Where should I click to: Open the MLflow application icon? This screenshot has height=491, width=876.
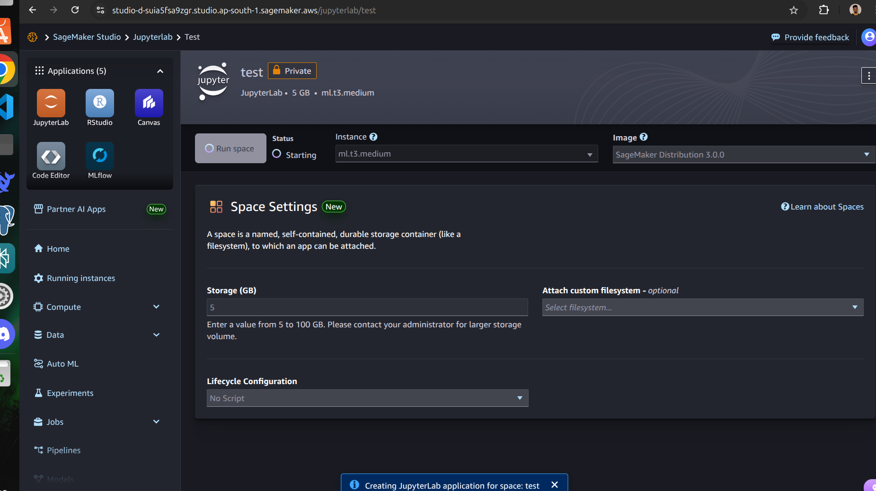(x=100, y=156)
